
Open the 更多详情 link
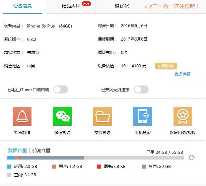pyautogui.click(x=183, y=74)
